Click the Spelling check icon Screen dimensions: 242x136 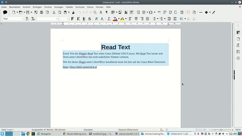tap(101, 12)
